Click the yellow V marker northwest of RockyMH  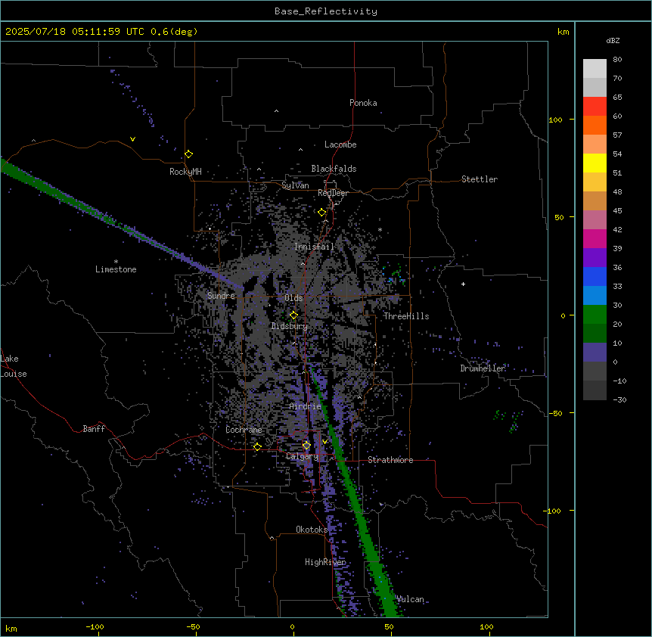[x=132, y=139]
